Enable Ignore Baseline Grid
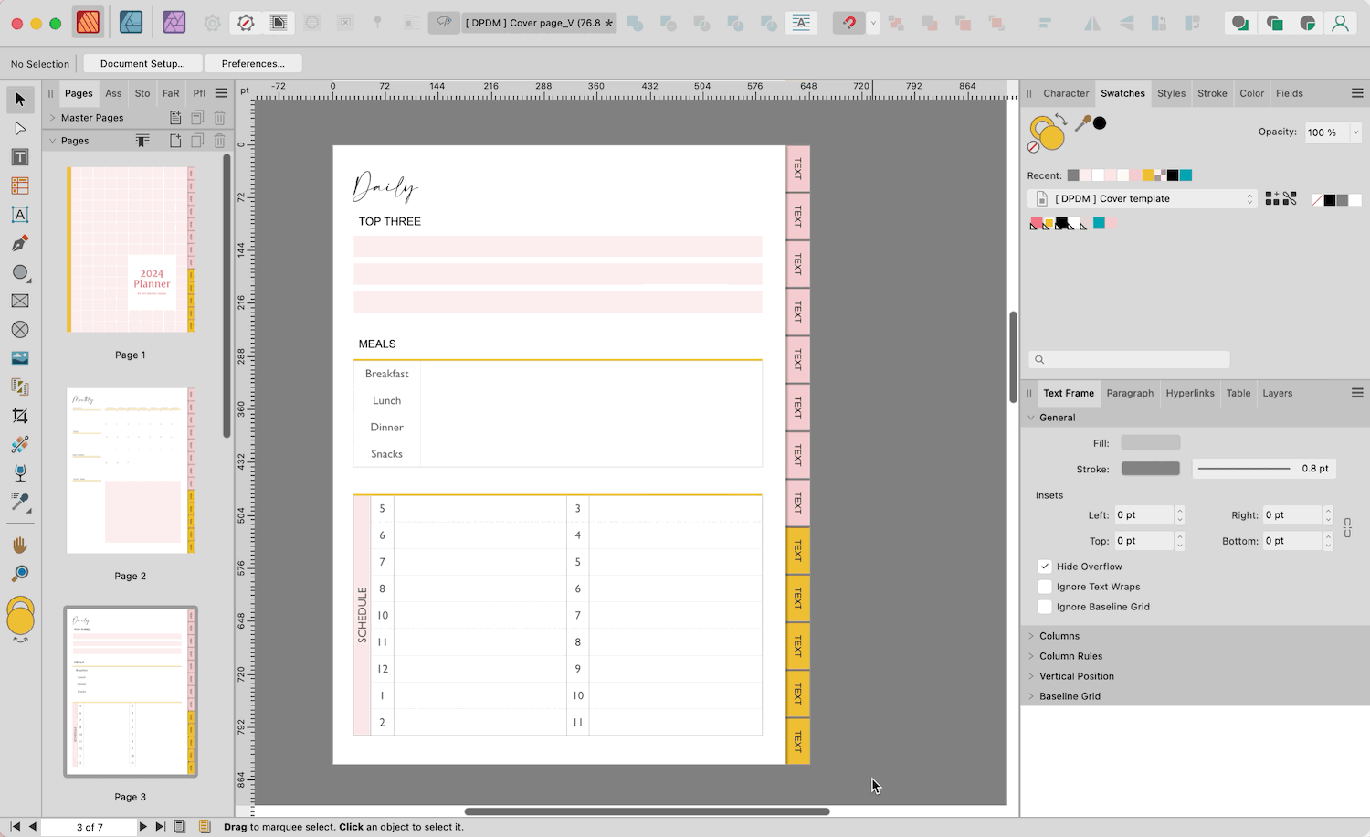The height and width of the screenshot is (837, 1370). [x=1045, y=606]
